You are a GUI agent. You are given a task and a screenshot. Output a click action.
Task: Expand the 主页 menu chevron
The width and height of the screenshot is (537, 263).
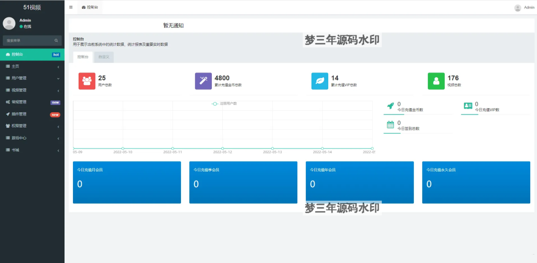point(59,67)
